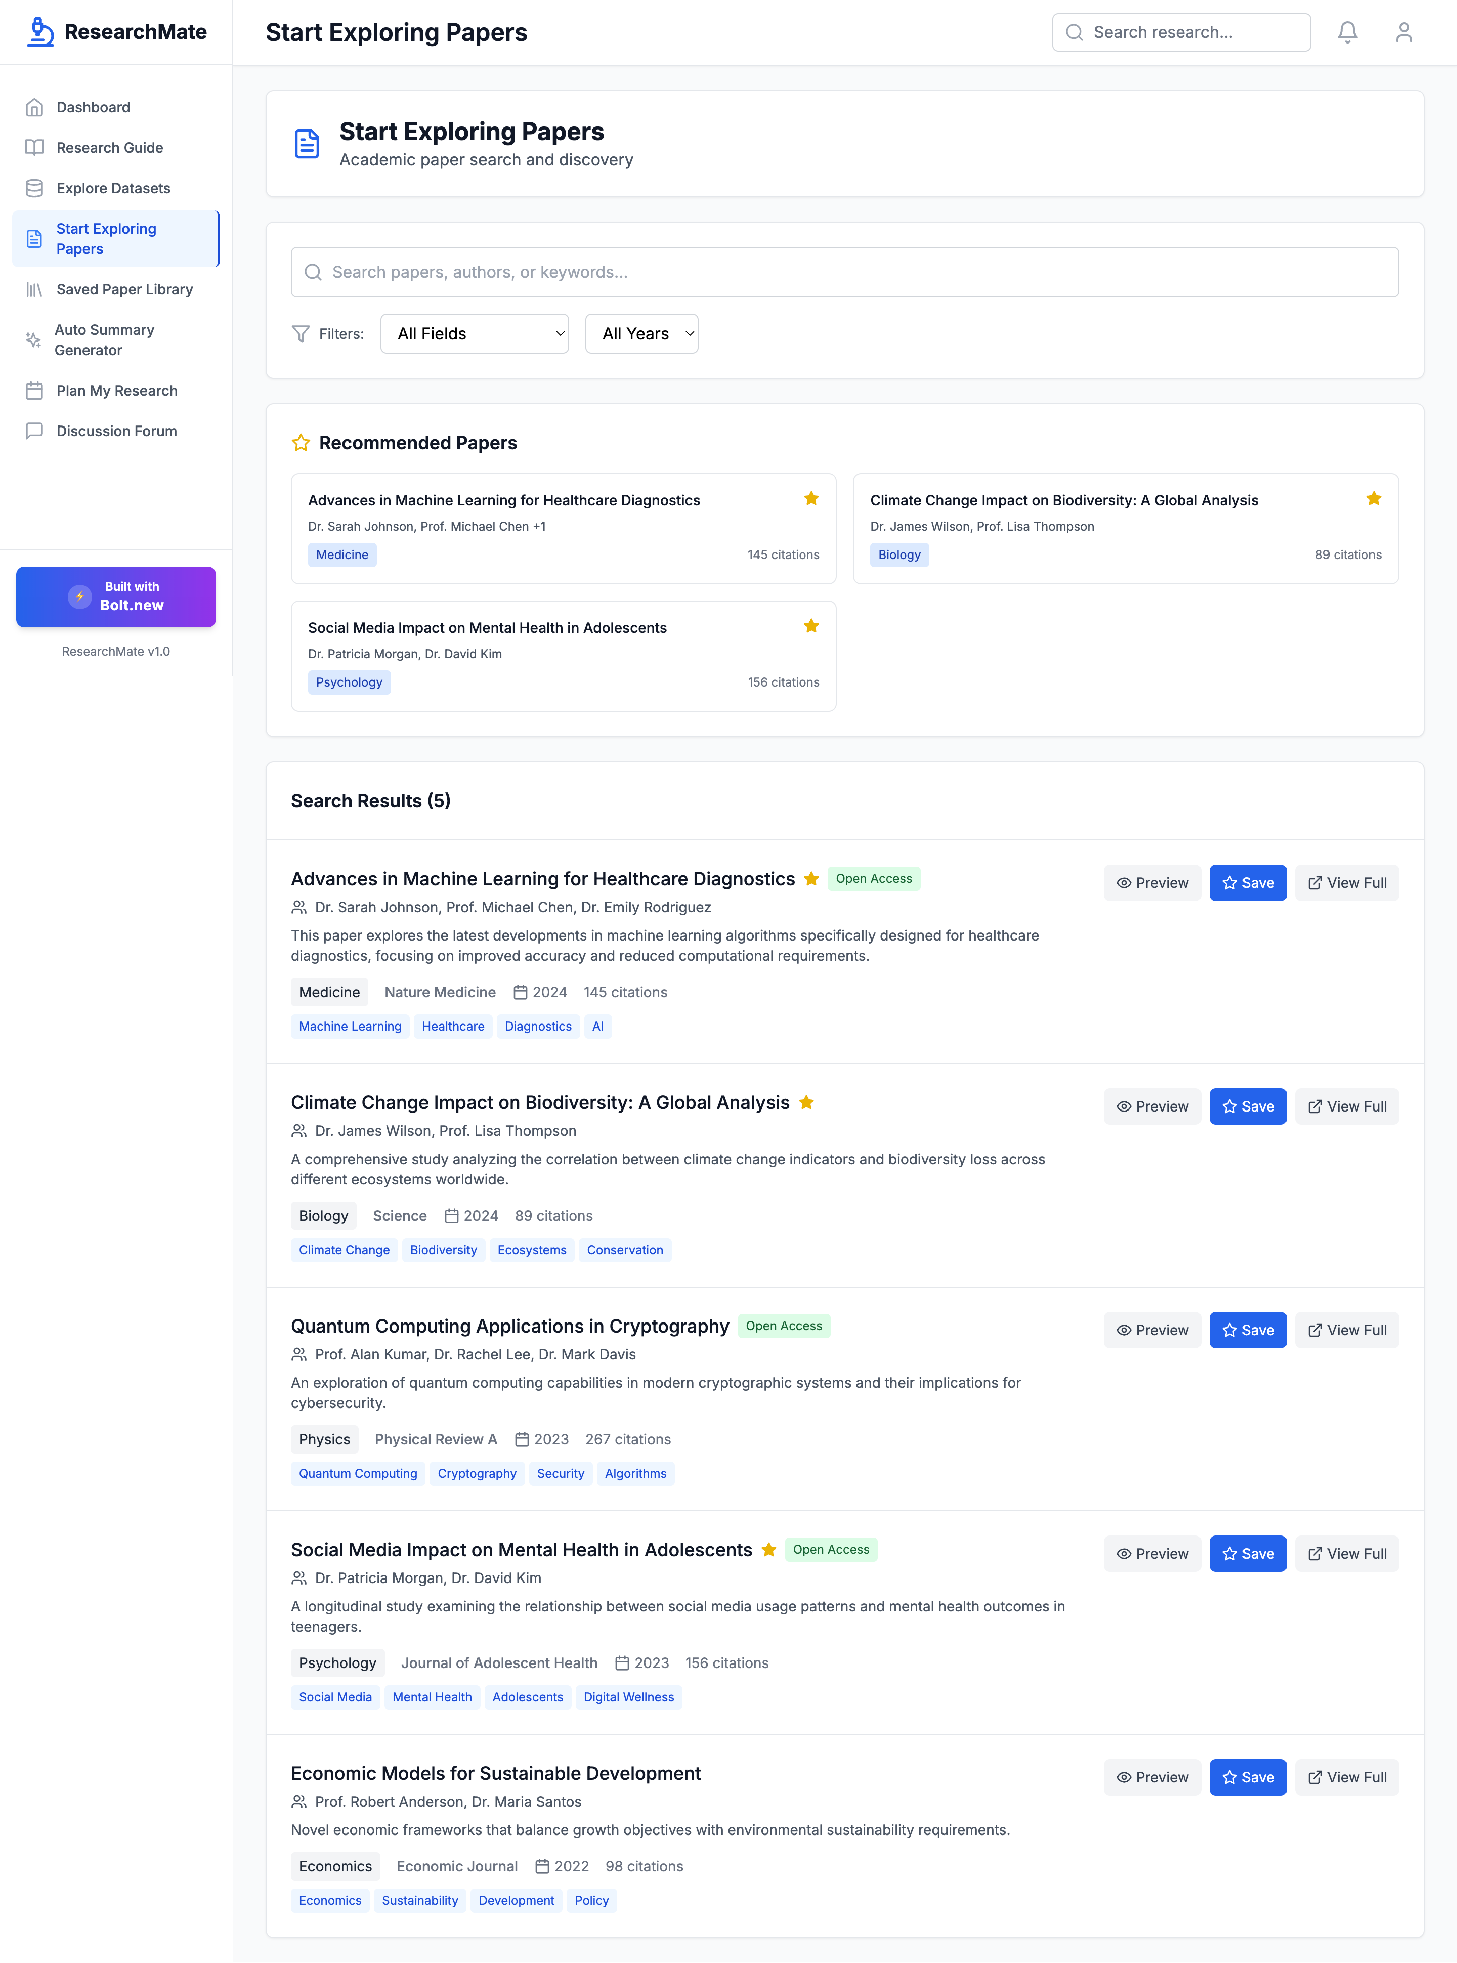The height and width of the screenshot is (1963, 1457).
Task: Open Saved Paper Library in sidebar
Action: tap(124, 289)
